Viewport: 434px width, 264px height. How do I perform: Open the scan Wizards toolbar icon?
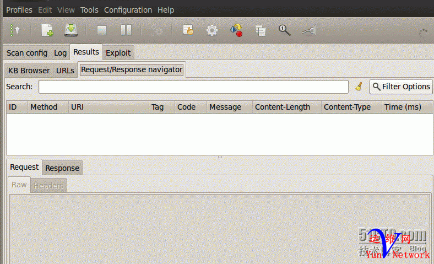pyautogui.click(x=15, y=30)
